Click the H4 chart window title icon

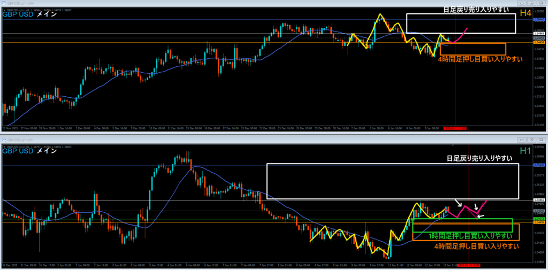(3, 3)
